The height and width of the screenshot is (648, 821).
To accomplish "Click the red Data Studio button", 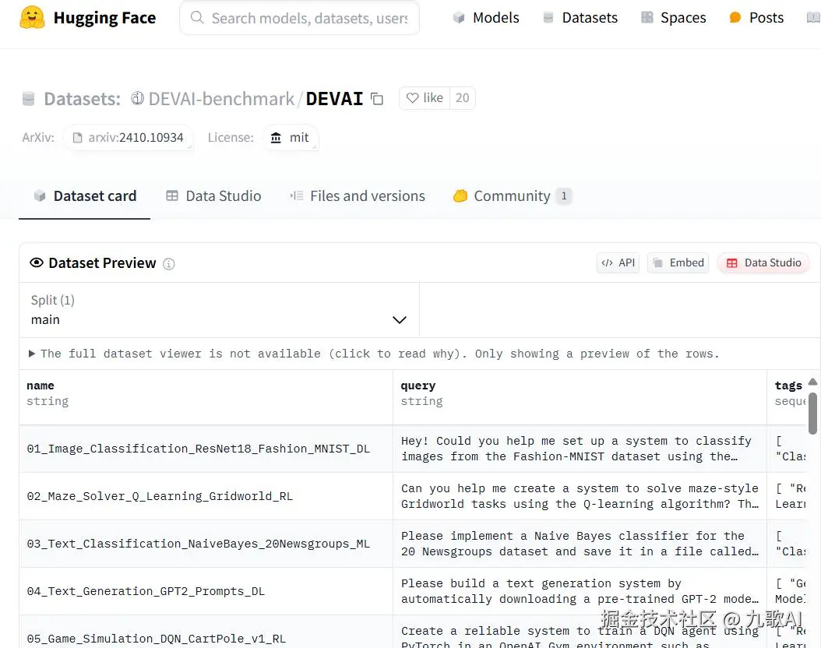I will (x=763, y=262).
